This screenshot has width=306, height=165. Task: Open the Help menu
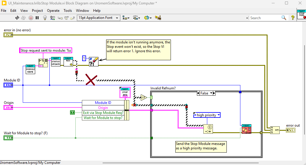pos(97,11)
